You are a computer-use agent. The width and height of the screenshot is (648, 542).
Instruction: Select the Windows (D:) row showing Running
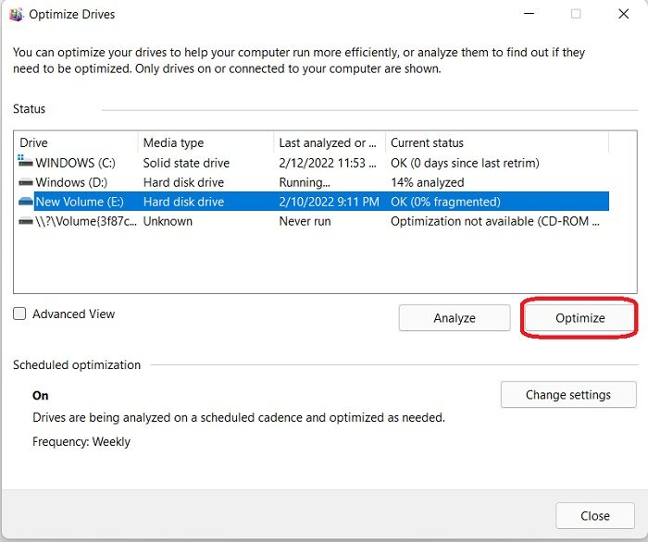(x=305, y=182)
